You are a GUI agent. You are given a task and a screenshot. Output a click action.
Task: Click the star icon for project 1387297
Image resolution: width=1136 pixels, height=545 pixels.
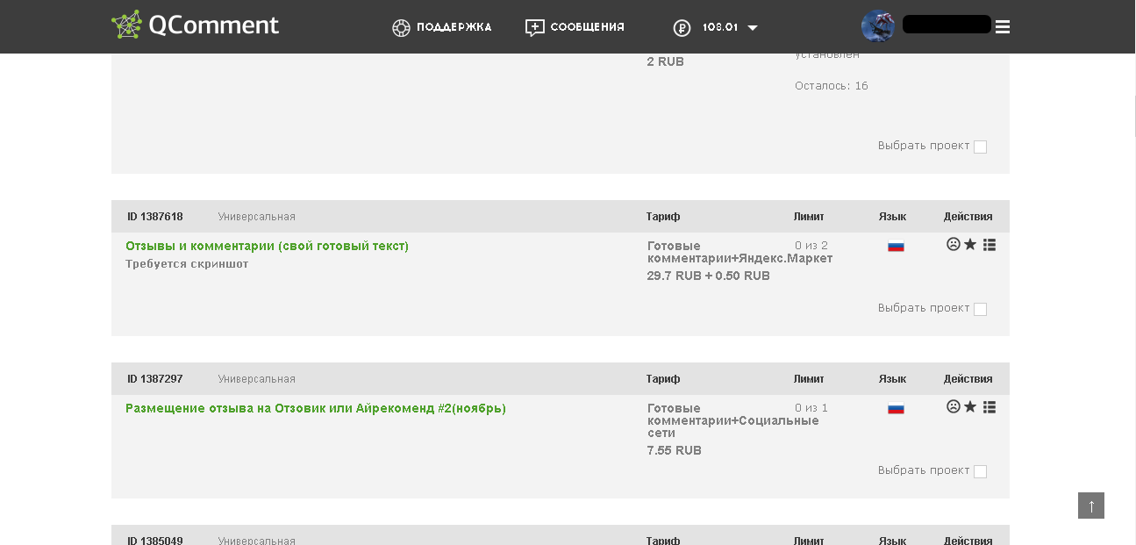pos(970,407)
